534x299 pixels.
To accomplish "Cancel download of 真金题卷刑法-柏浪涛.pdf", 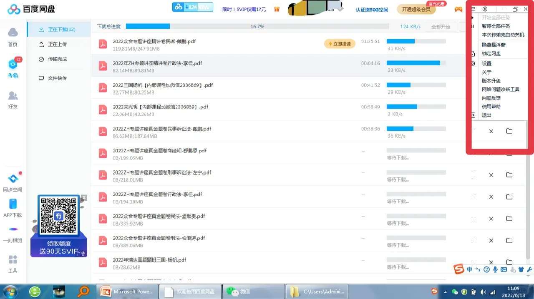I will tap(491, 240).
